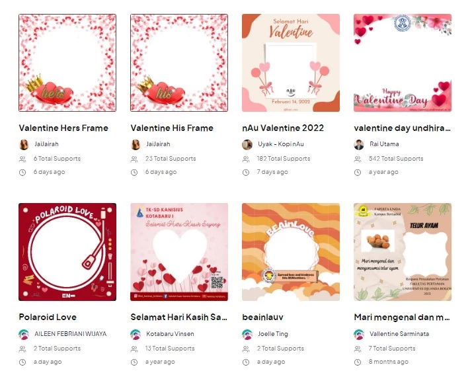
Task: Open the Selamat Hari Kasih Sa... title link
Action: pos(178,317)
